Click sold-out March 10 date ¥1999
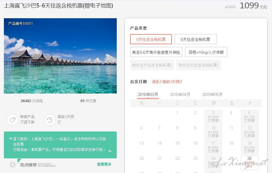Viewport: 272px width, 173px height. pyautogui.click(x=213, y=132)
